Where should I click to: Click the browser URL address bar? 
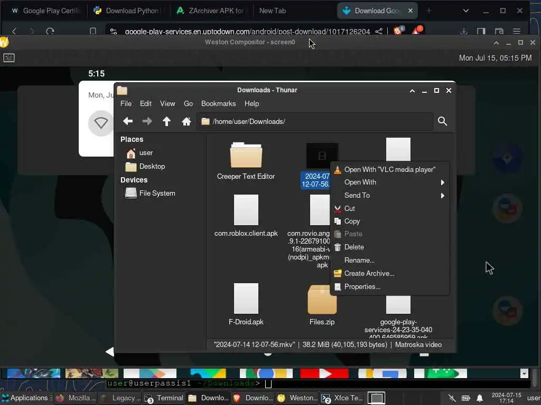tap(247, 31)
